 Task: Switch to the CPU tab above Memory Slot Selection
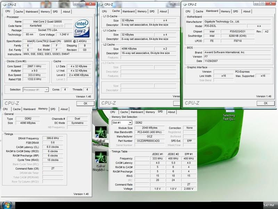113,112
